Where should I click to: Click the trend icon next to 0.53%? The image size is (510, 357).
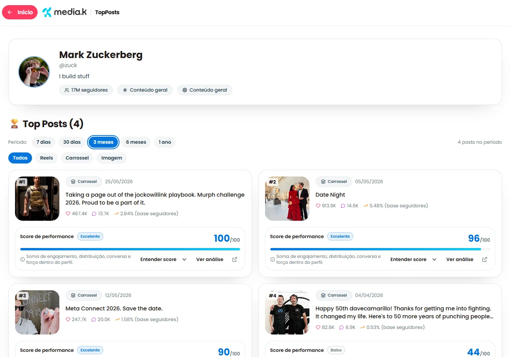point(362,327)
